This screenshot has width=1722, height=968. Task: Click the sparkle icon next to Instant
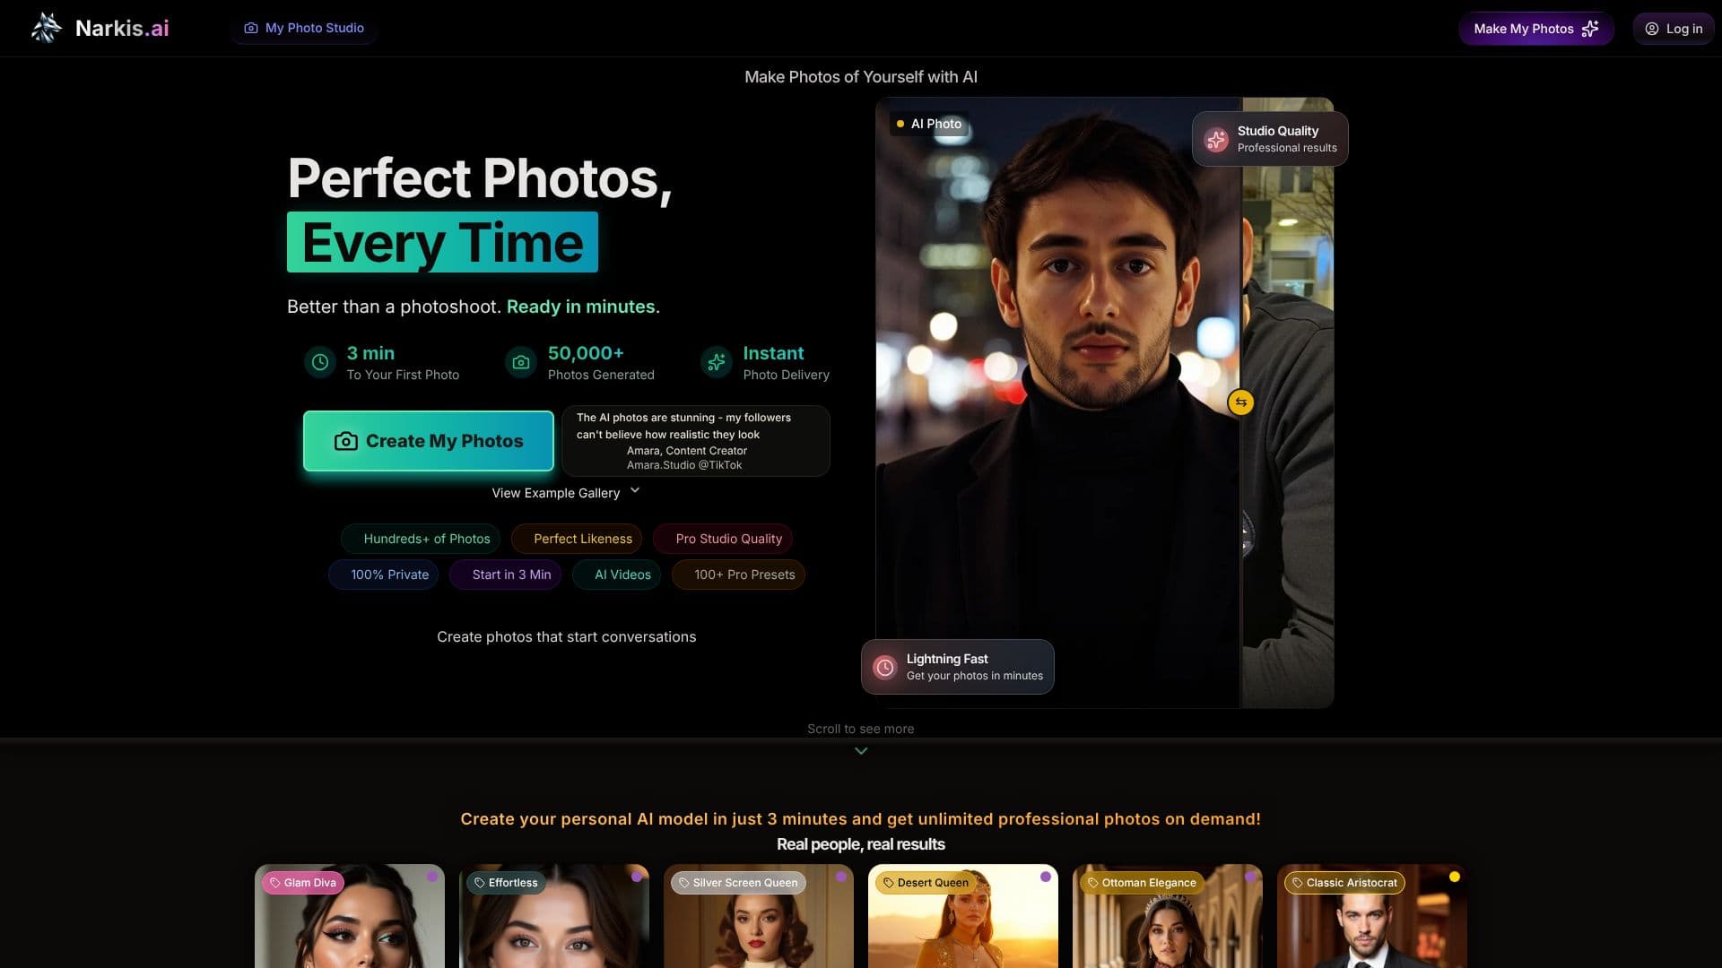(716, 362)
